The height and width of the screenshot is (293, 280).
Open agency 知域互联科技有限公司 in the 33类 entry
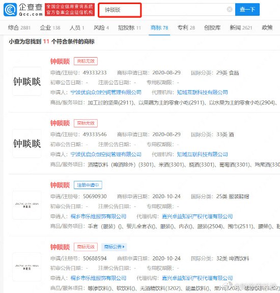click(x=202, y=154)
